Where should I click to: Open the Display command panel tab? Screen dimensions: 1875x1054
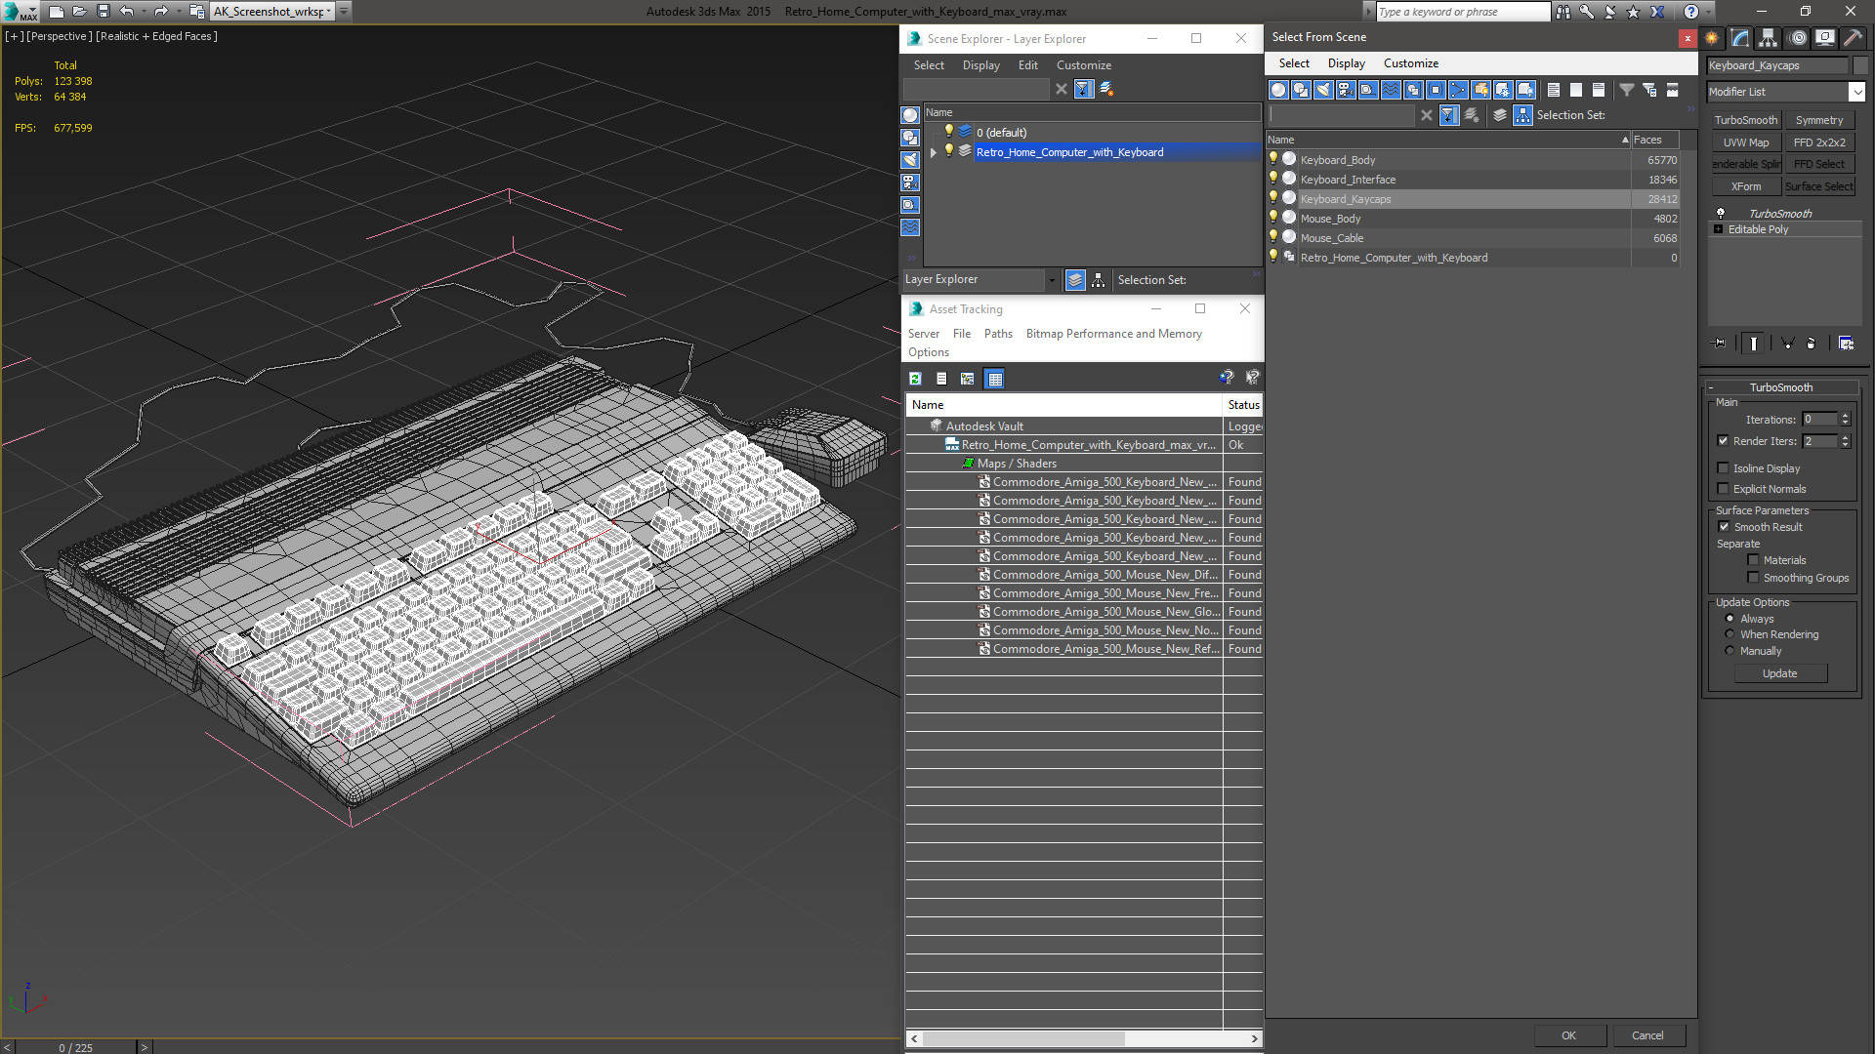[1824, 38]
